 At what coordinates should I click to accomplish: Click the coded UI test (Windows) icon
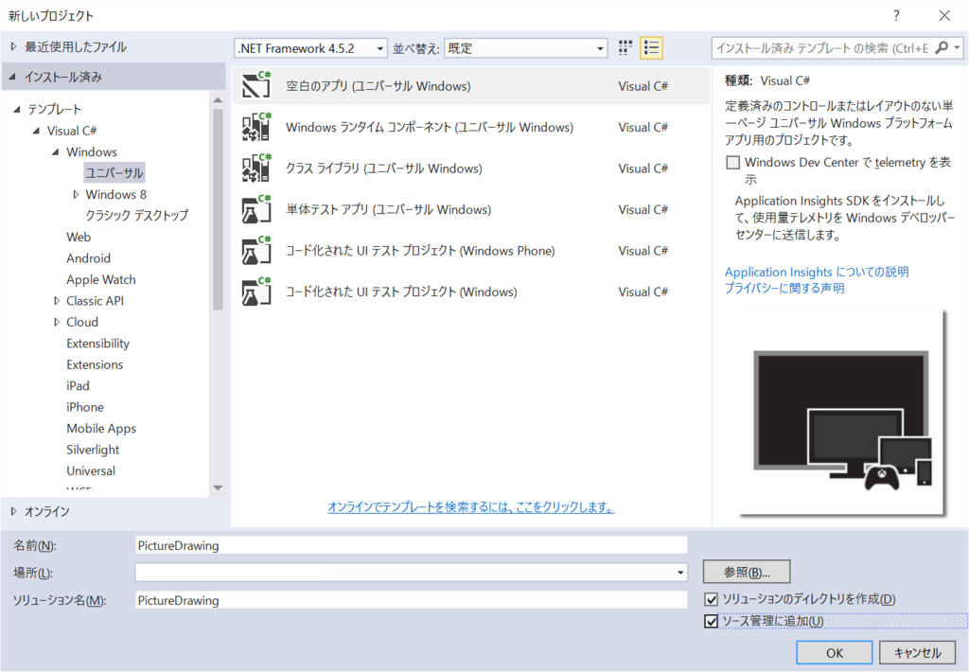point(256,292)
